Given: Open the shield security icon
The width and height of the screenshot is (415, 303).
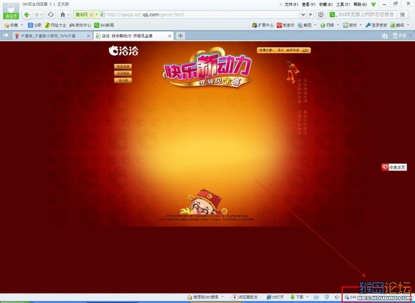Looking at the screenshot, I should click(x=321, y=15).
